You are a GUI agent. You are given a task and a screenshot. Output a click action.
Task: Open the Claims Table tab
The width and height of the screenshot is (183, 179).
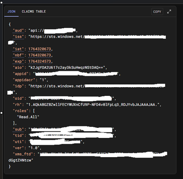[x=34, y=11]
